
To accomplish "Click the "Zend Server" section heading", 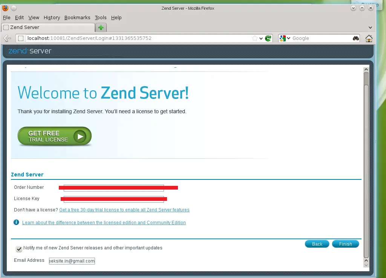I will (x=27, y=175).
